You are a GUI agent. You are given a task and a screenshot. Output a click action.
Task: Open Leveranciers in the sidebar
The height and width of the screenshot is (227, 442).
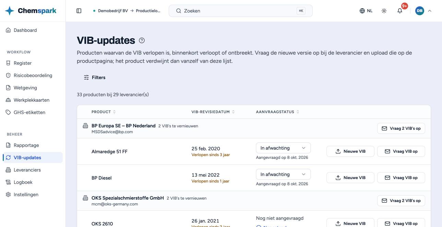point(33,170)
